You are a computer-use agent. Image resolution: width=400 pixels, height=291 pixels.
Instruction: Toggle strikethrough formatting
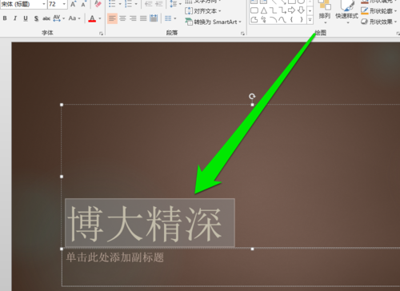coord(46,18)
